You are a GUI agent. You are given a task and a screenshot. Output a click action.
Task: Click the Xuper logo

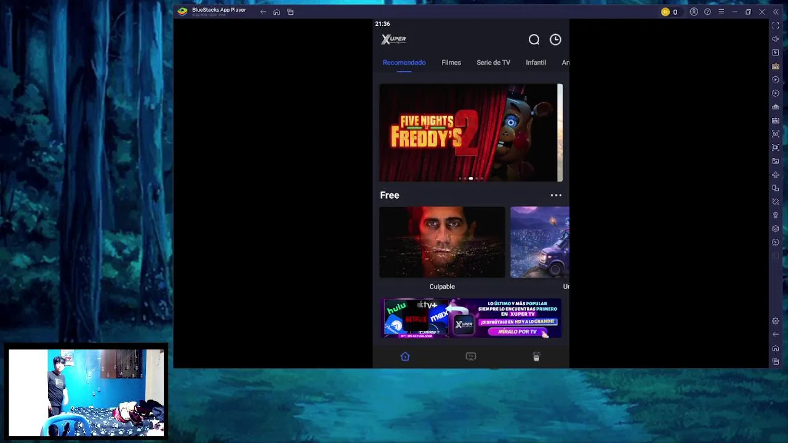click(393, 39)
